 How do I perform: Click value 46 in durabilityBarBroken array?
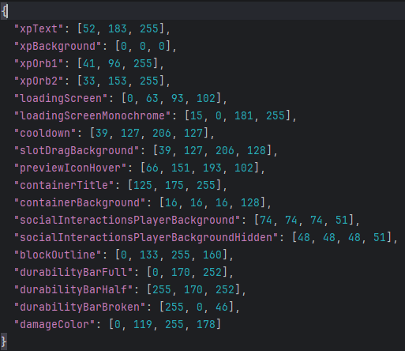click(222, 307)
